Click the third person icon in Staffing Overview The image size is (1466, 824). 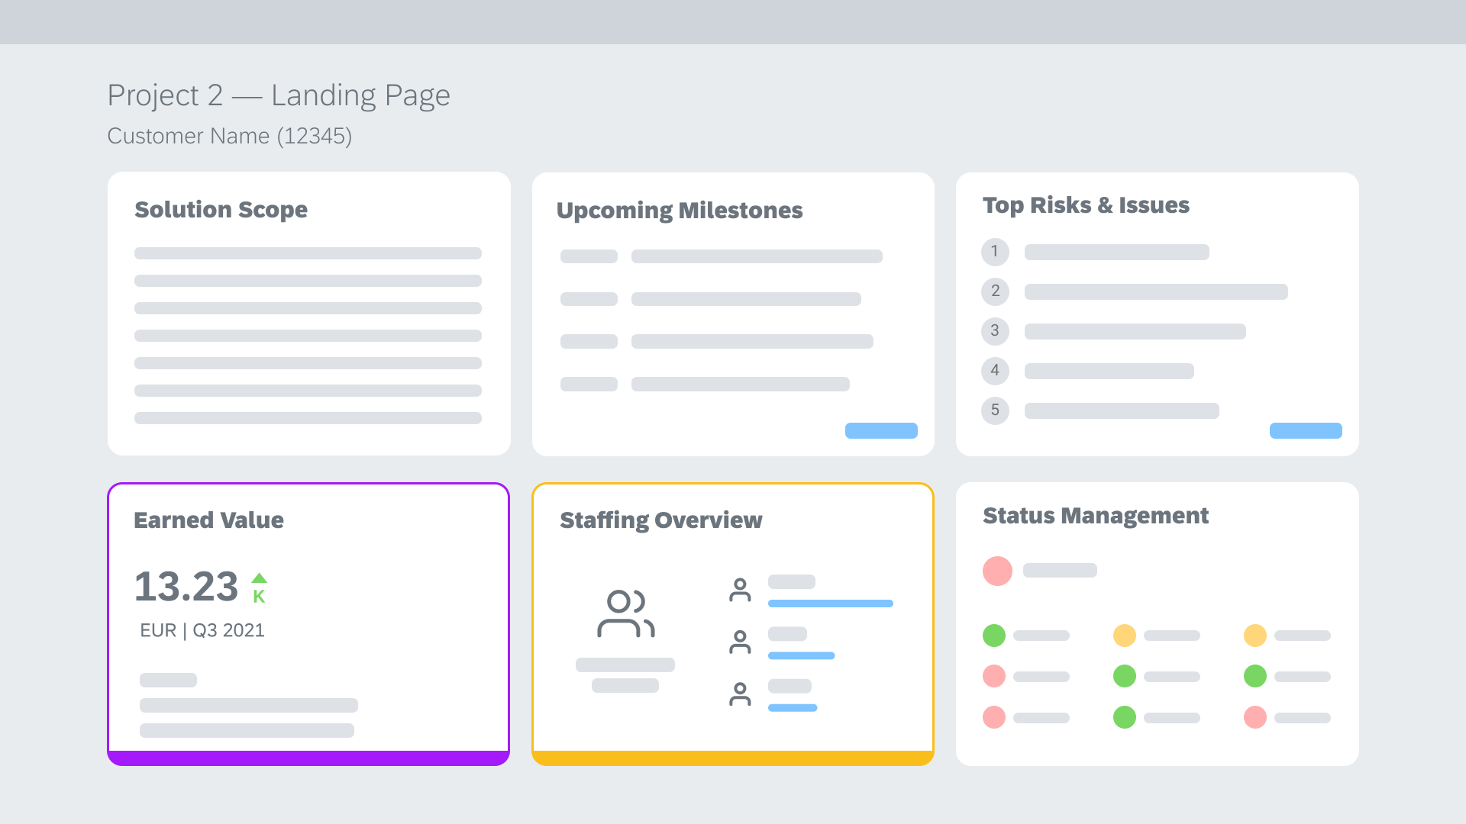[740, 694]
